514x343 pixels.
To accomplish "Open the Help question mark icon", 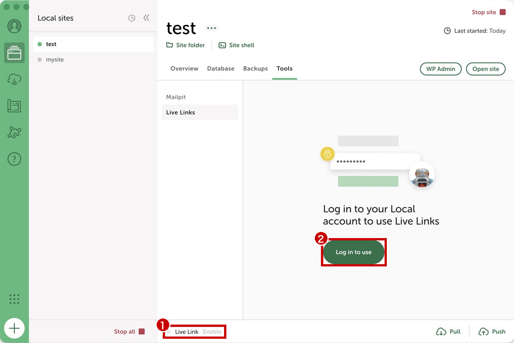I will click(x=14, y=159).
